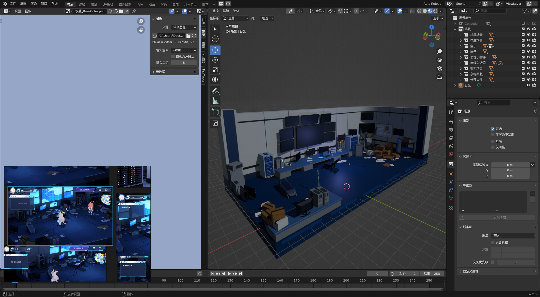Open the 渲染 menu in the top bar

pos(34,4)
